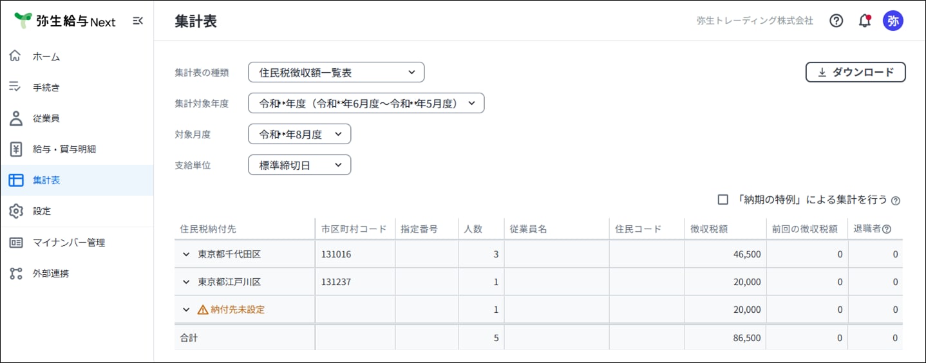
Task: Click the 弥生給与 Next logo
Action: [65, 21]
